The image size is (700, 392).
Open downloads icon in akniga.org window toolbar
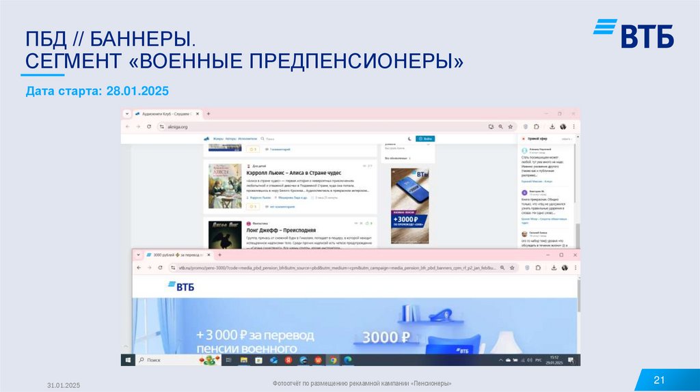(x=552, y=126)
